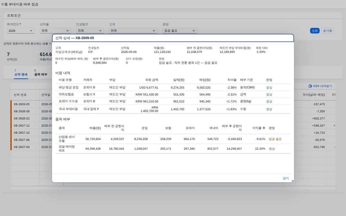Click the 국내 부대비용 cost type cell
Viewport: 346px width, 216px height.
(x=68, y=109)
